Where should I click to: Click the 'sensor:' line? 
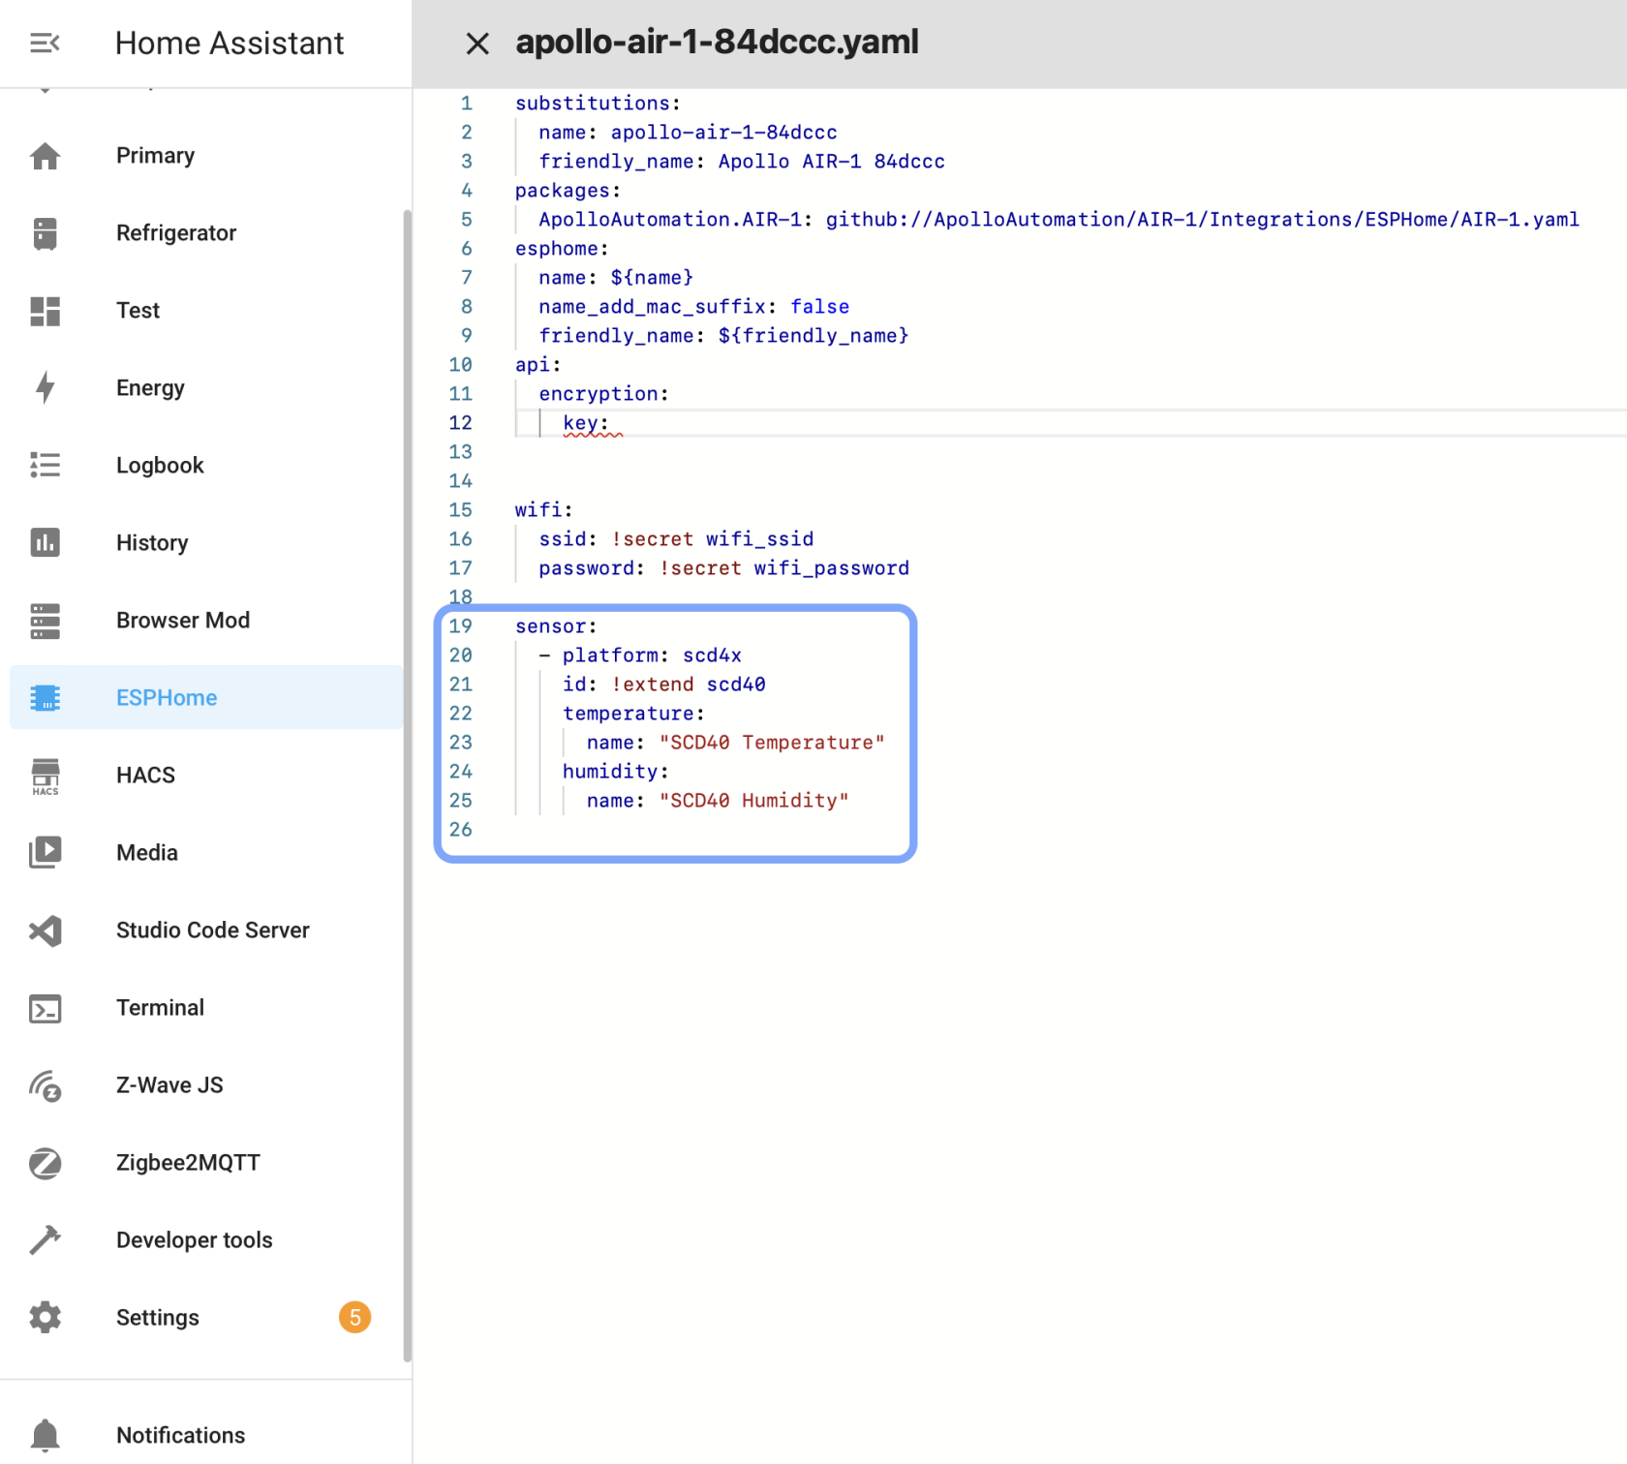coord(556,626)
